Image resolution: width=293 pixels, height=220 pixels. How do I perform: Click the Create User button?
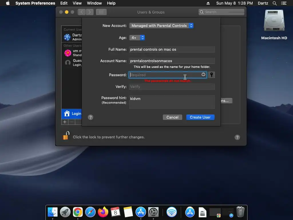click(x=200, y=117)
